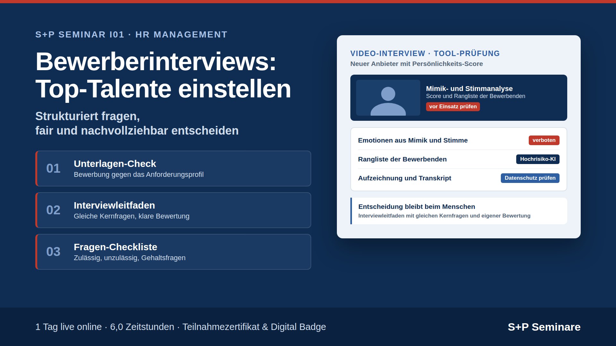Open the 03 Fragen-Checkliste card

(173, 252)
